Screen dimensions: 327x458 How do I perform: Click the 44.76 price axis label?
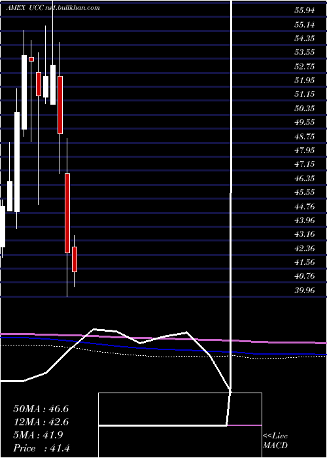[x=305, y=206]
